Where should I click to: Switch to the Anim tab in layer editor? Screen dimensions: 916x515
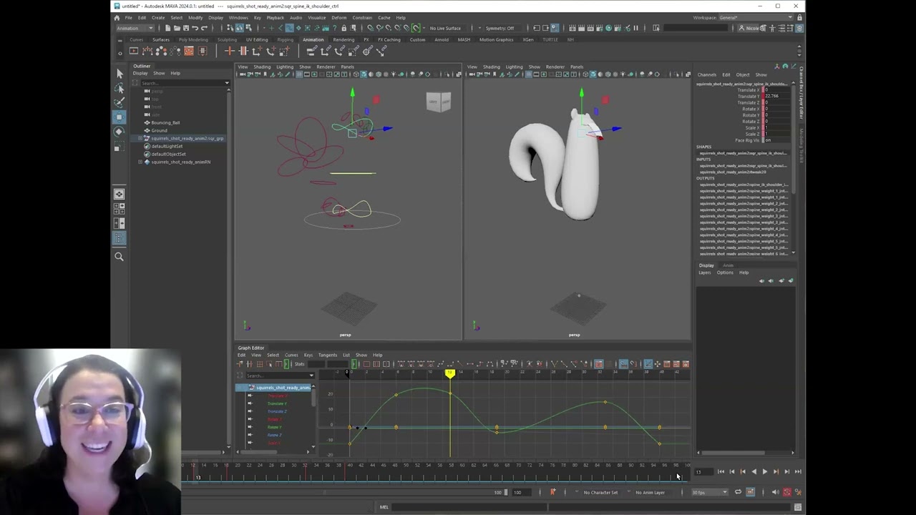728,265
